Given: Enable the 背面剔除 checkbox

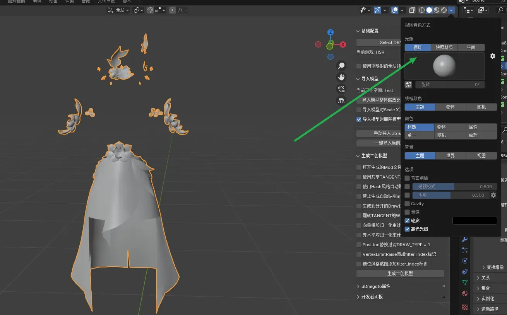Looking at the screenshot, I should pyautogui.click(x=407, y=178).
